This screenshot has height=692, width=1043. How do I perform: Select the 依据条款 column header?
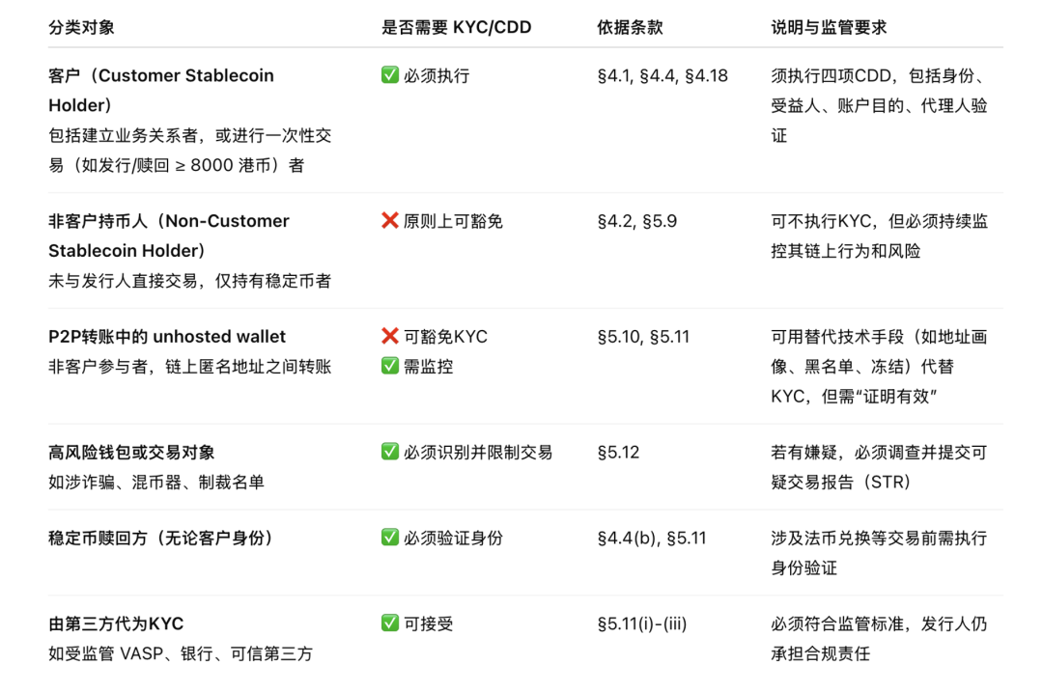pos(630,27)
